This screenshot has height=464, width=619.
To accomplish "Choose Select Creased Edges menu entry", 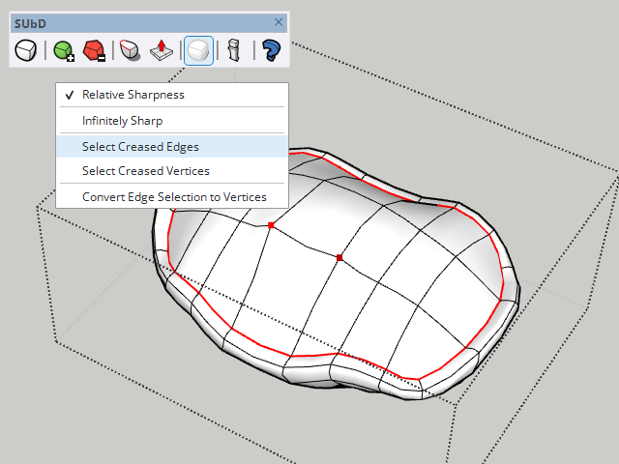I will click(140, 146).
